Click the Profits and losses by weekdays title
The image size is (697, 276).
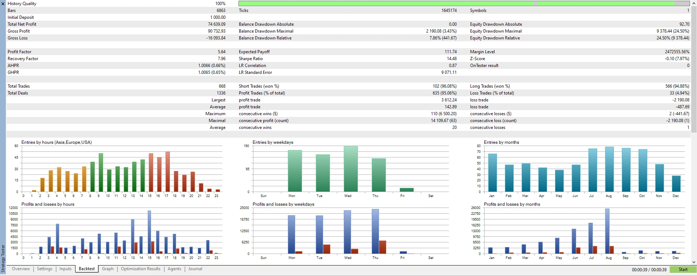coord(284,204)
